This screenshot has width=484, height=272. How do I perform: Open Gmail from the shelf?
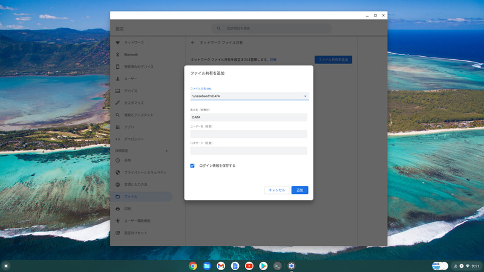[x=221, y=266]
